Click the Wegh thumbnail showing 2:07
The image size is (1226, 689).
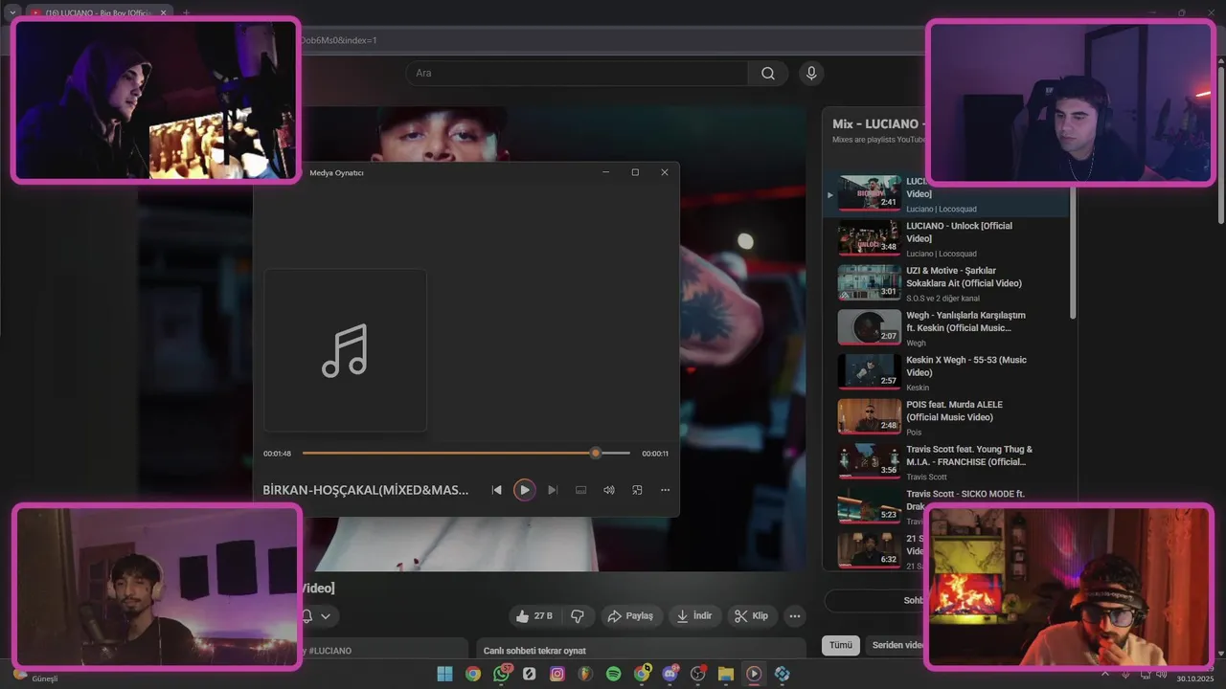[x=869, y=327]
